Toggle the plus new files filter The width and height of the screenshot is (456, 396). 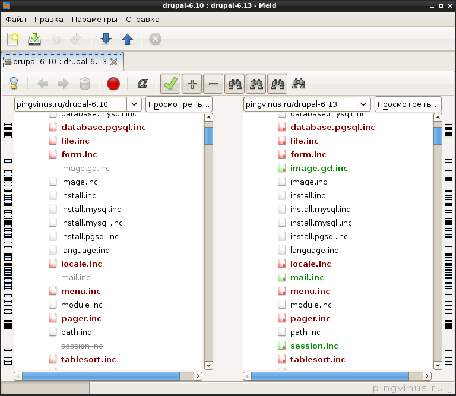point(192,84)
